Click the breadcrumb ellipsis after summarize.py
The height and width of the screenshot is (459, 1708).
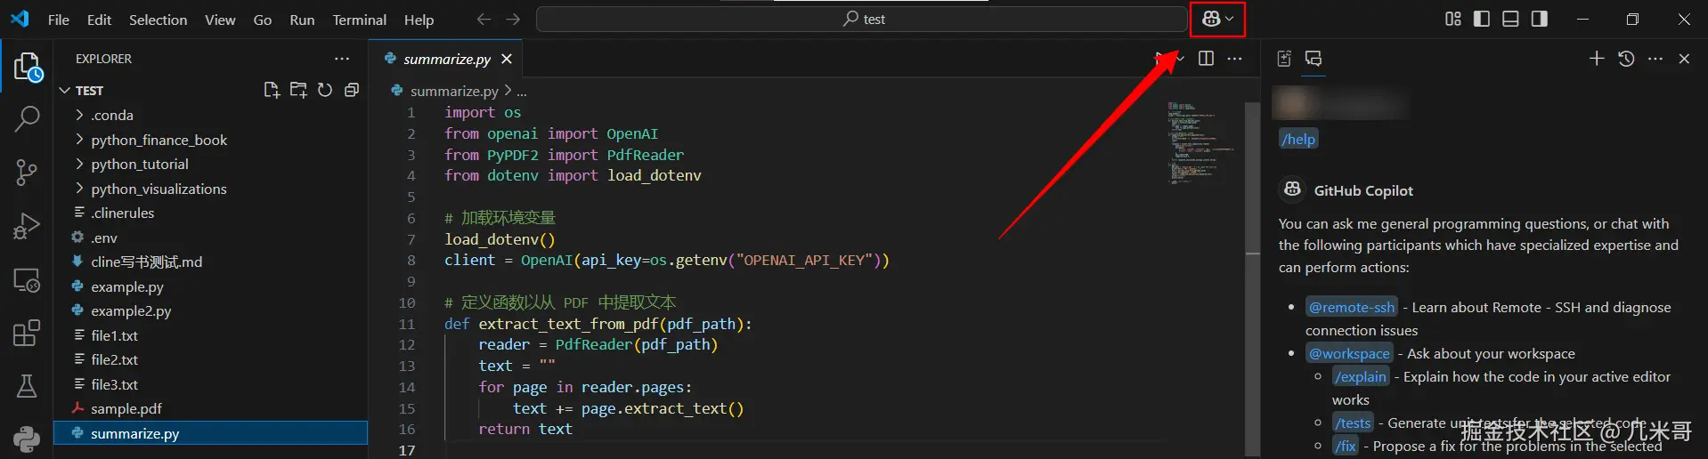click(x=522, y=91)
